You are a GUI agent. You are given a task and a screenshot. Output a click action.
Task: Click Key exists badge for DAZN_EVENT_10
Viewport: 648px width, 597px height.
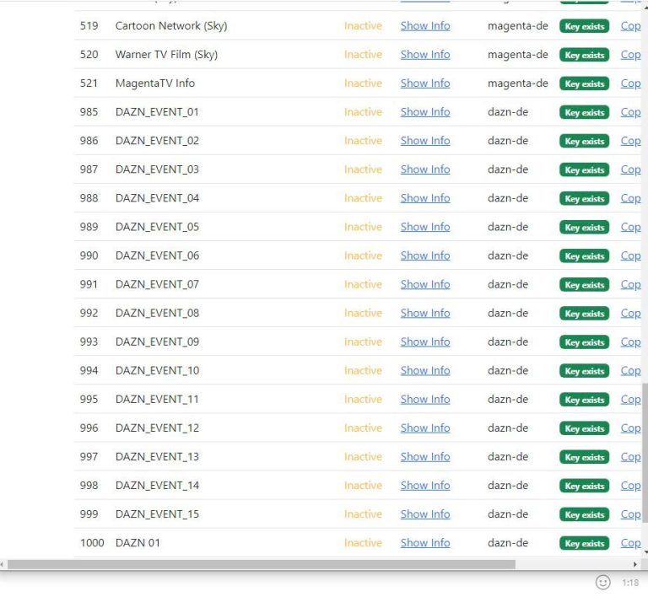pyautogui.click(x=584, y=371)
